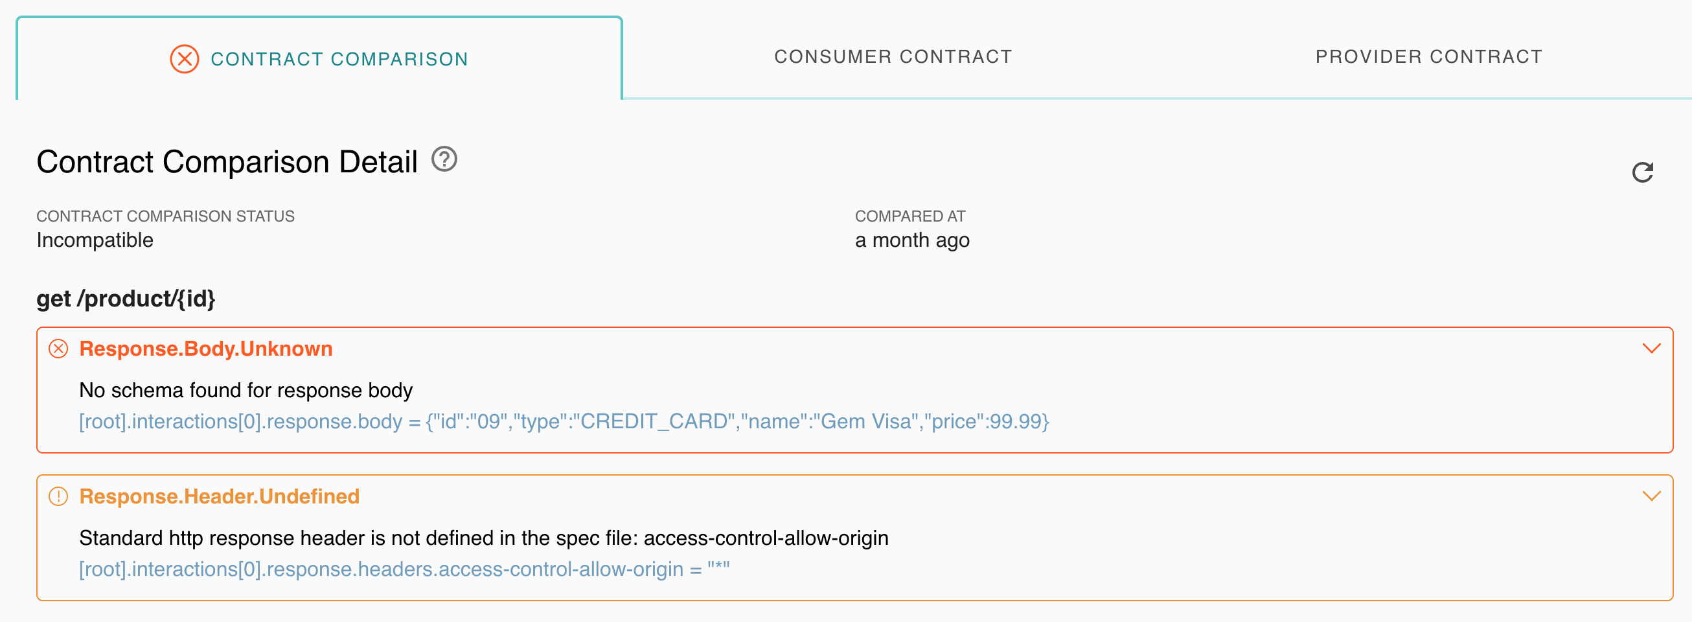Select the Response.Body.Unknown error title
Screen dimensions: 1692x622
(205, 349)
